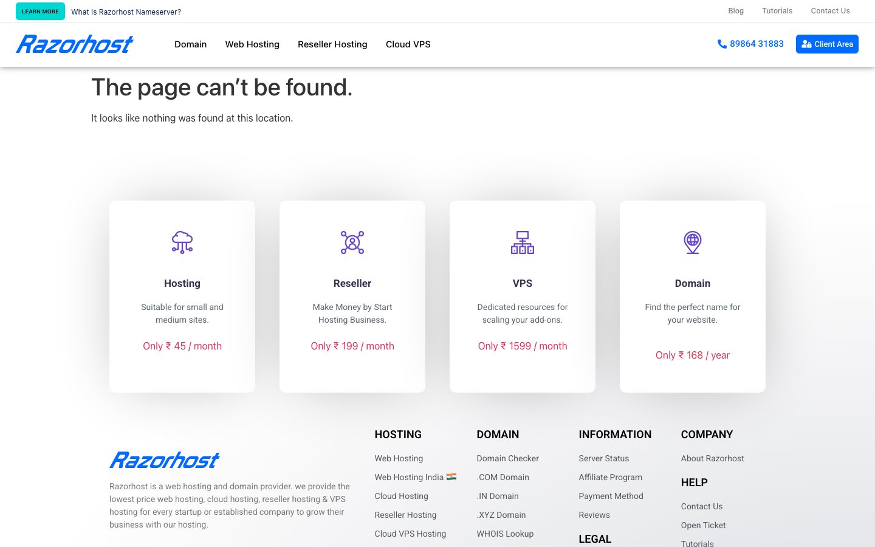The width and height of the screenshot is (875, 547).
Task: Click 'Only ₹ 199 / month' price
Action: [352, 346]
